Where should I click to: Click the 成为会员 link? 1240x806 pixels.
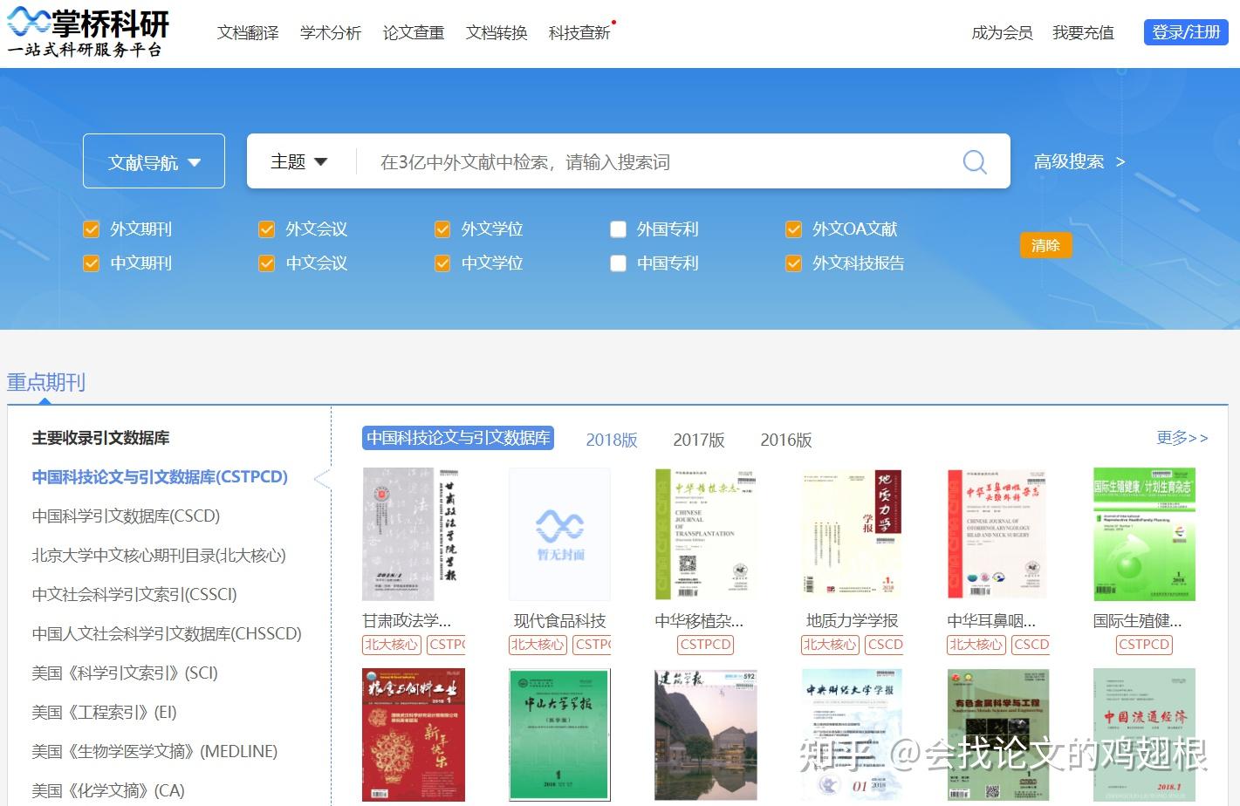[1002, 32]
